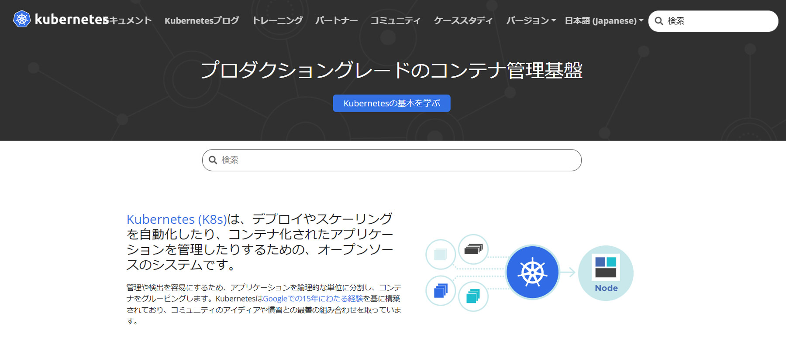Open the Googleでの15年にわたる経験 link

coord(313,299)
